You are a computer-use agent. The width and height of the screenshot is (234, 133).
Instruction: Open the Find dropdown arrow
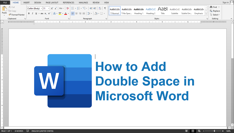[219, 7]
